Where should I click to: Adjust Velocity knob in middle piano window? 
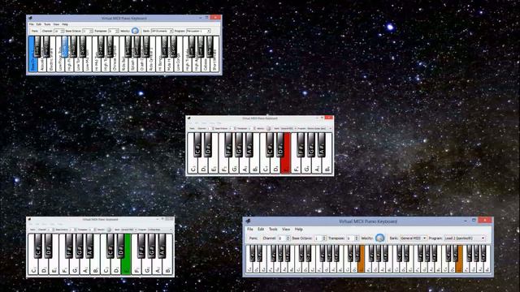click(x=269, y=128)
